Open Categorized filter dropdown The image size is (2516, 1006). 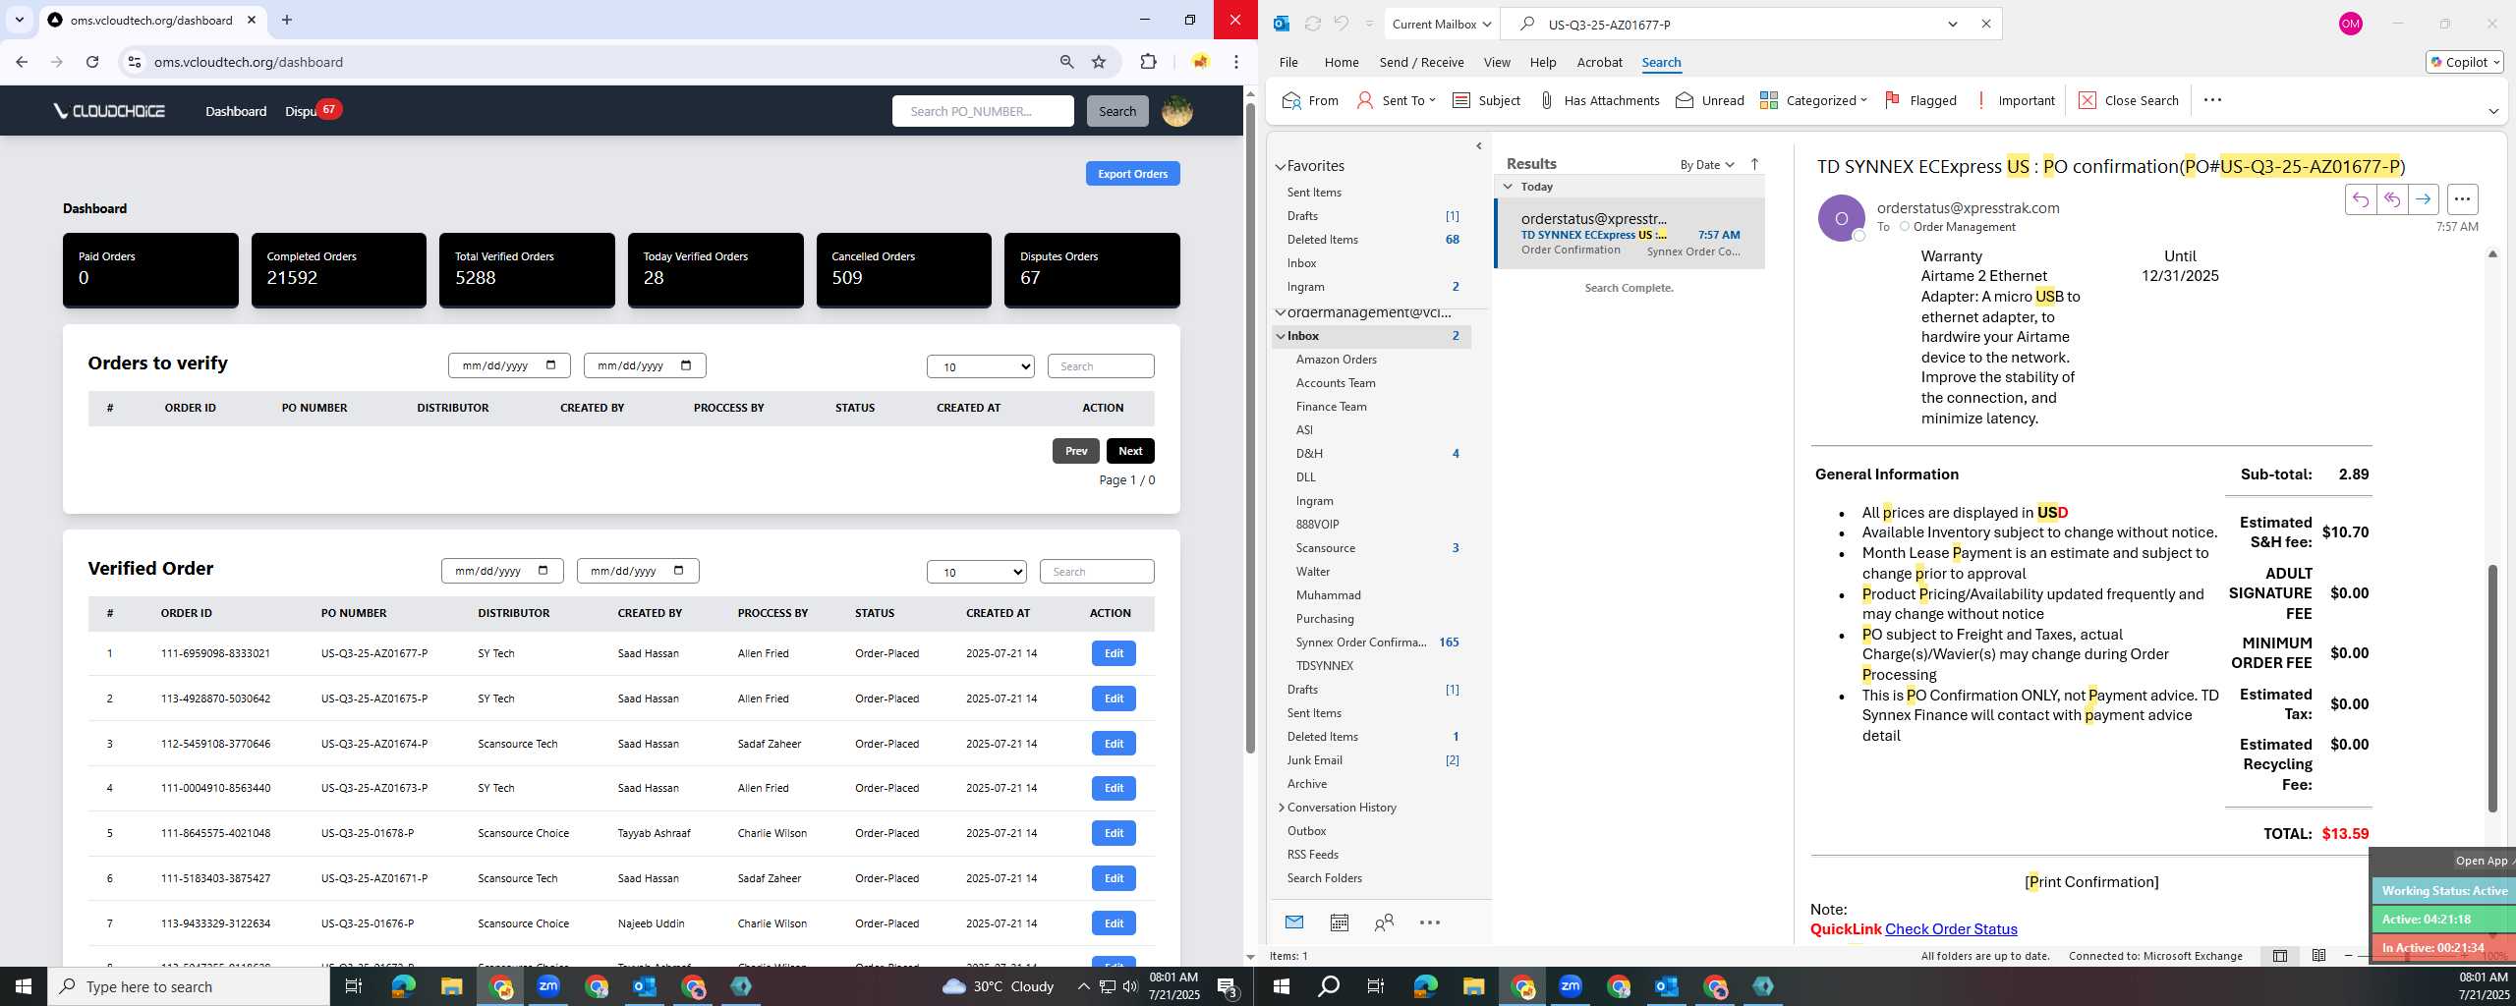tap(1813, 100)
